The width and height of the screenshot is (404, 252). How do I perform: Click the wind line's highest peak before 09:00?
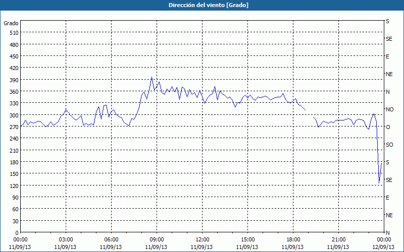pos(152,77)
